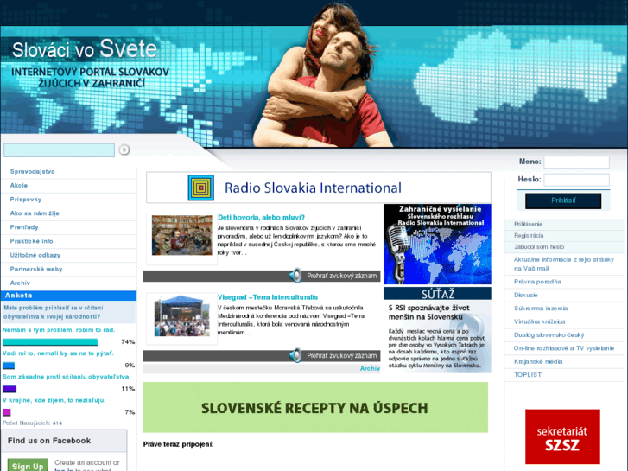Focus the Heslo password field
Image resolution: width=628 pixels, height=471 pixels.
[576, 180]
